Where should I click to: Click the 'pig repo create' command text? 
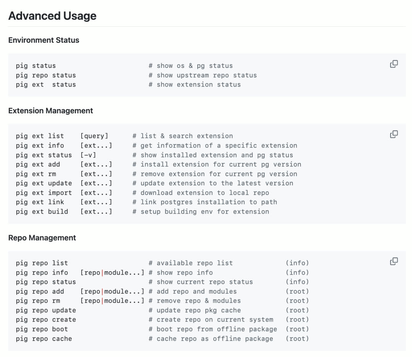46,320
